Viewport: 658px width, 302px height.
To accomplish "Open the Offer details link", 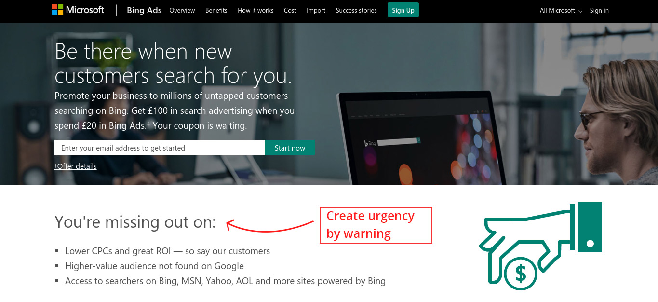I will click(x=76, y=166).
